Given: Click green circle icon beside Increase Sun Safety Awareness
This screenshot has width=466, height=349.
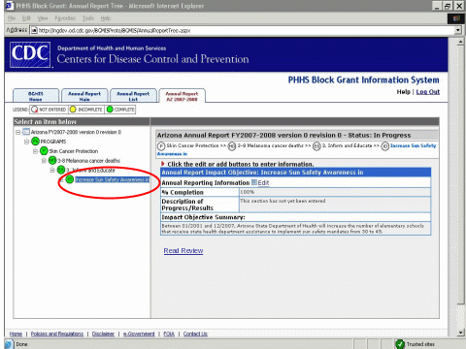Looking at the screenshot, I should tap(70, 179).
